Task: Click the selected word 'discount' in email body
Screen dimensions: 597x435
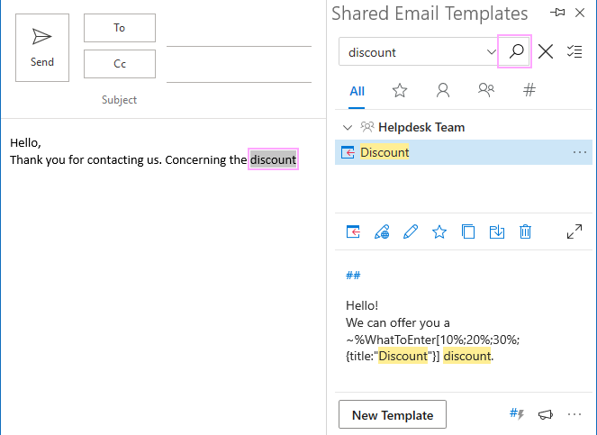Action: [273, 159]
